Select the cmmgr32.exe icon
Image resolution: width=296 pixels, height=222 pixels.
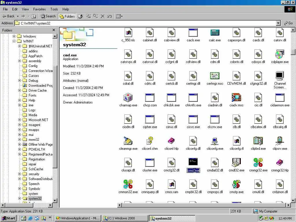258,162
